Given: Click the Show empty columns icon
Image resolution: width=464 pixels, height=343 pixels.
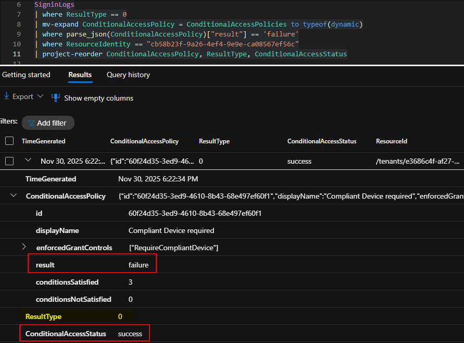Looking at the screenshot, I should tap(56, 97).
